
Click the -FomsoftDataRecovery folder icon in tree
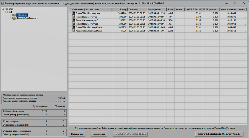tap(14, 18)
